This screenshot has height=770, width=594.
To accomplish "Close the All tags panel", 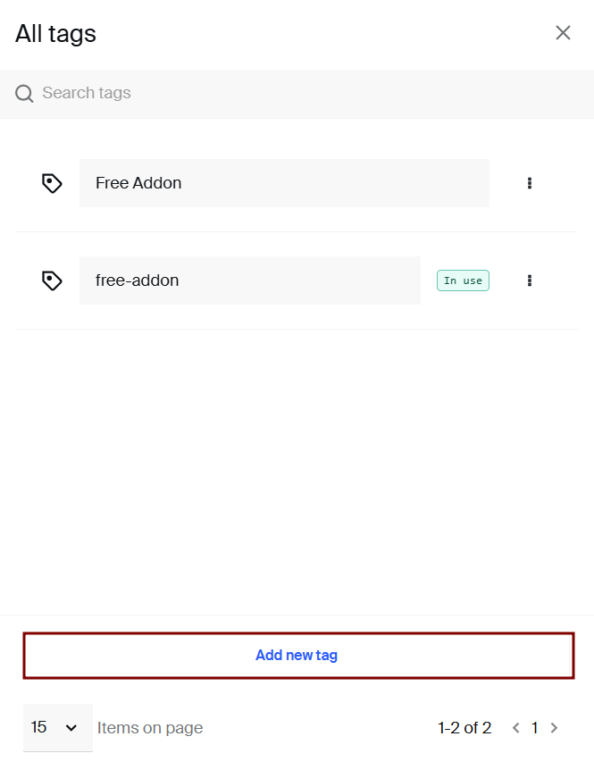I will 563,33.
